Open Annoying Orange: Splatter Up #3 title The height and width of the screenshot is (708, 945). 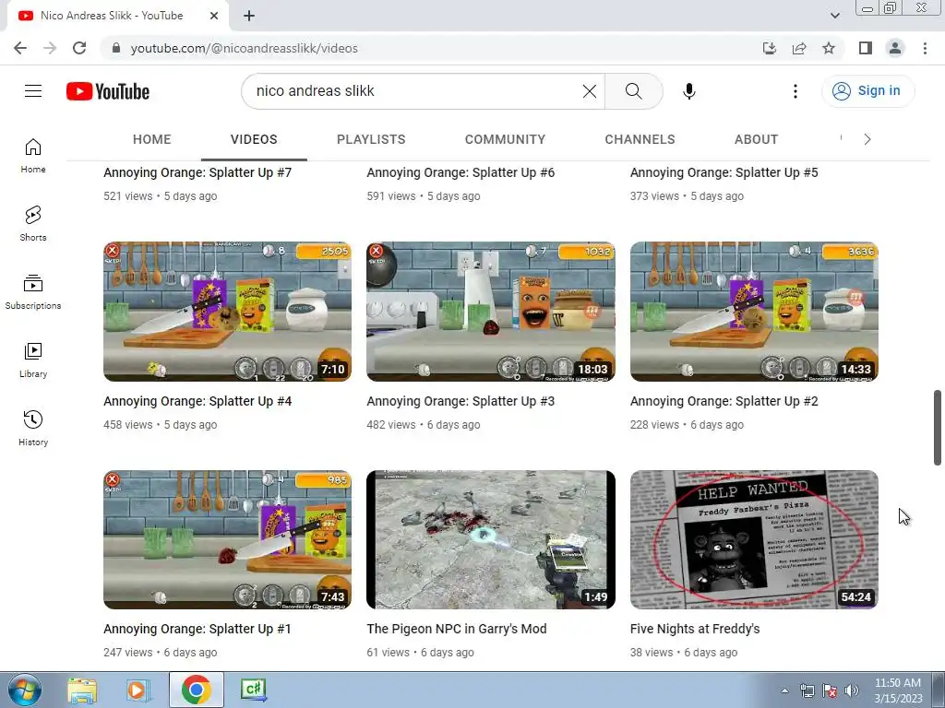point(461,402)
